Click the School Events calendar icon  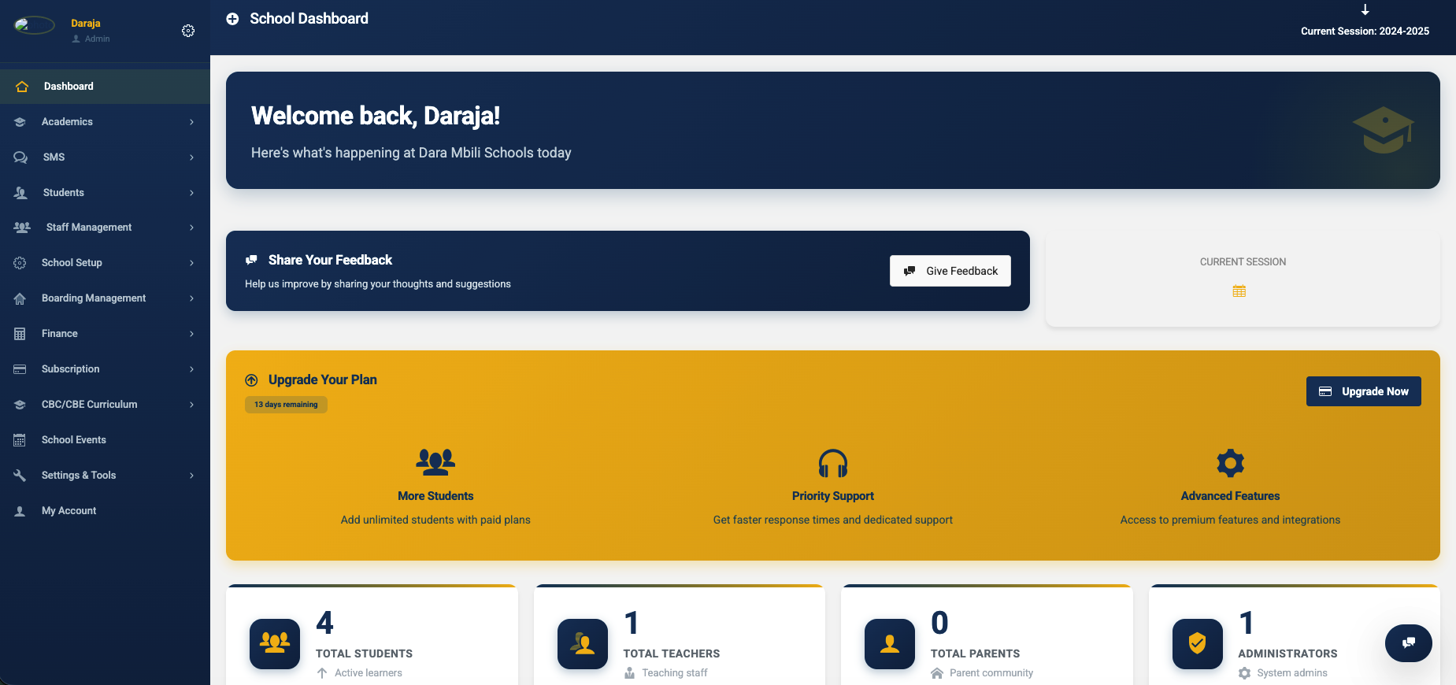(x=20, y=440)
